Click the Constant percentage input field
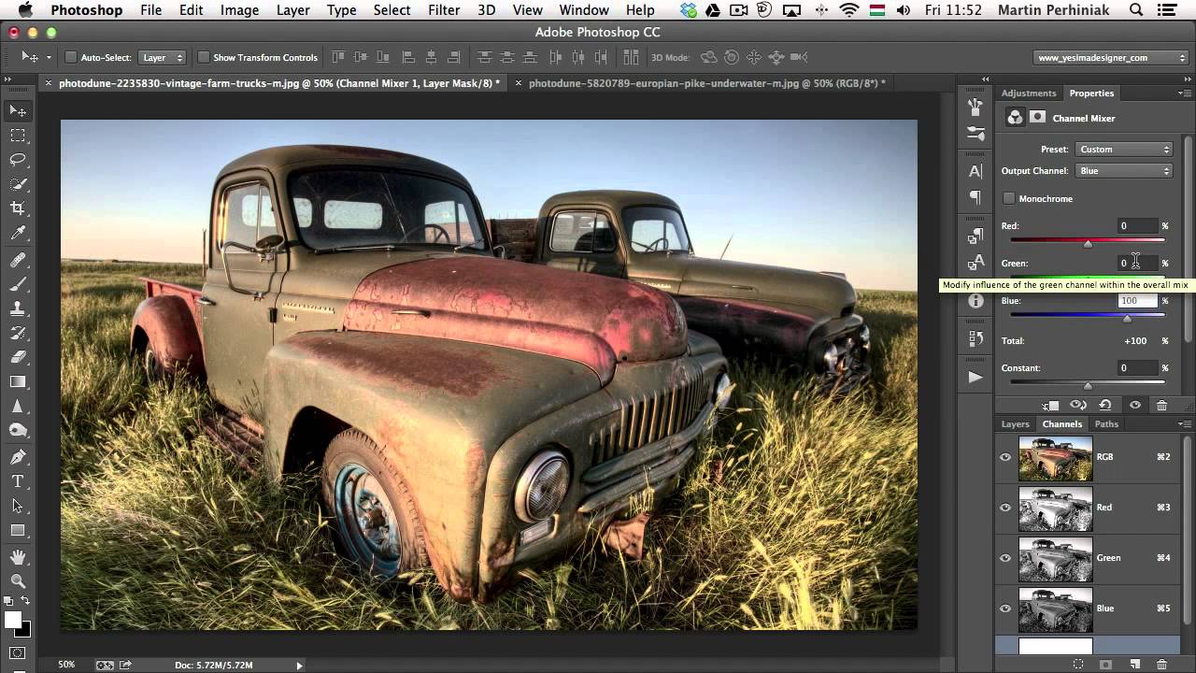1196x673 pixels. [1137, 368]
